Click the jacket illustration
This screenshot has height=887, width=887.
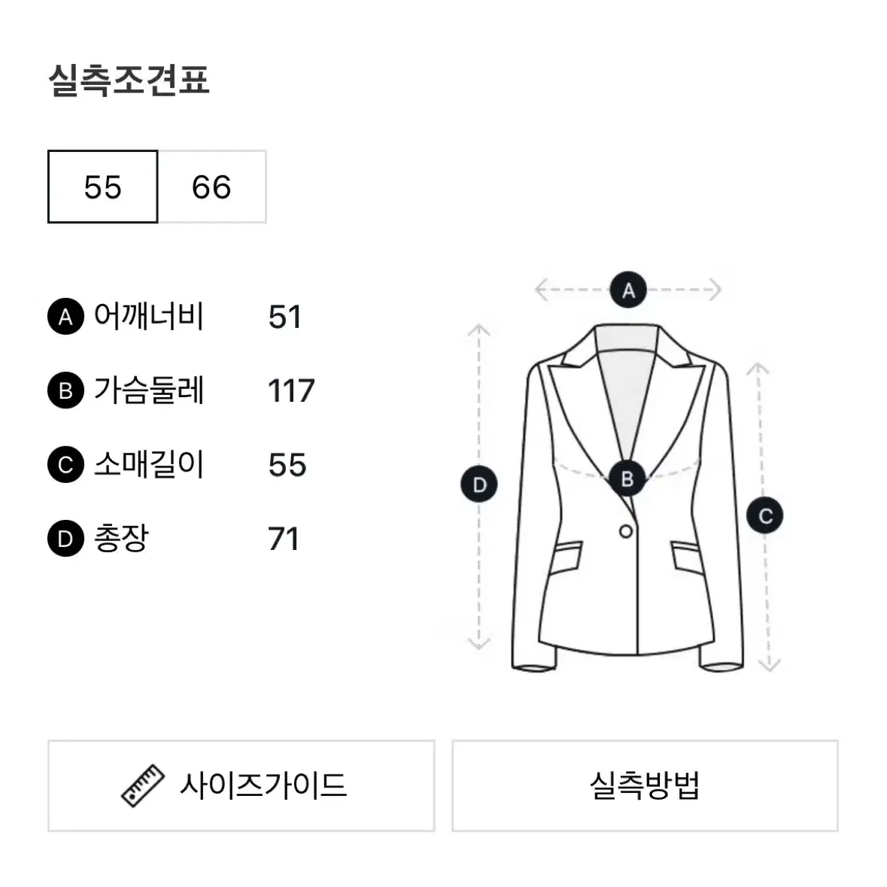pos(627,498)
